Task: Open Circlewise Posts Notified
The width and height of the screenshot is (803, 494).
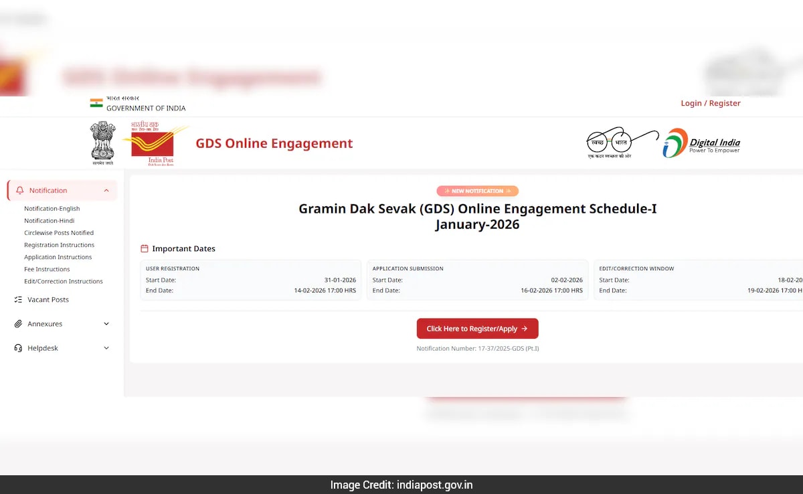Action: click(x=59, y=233)
